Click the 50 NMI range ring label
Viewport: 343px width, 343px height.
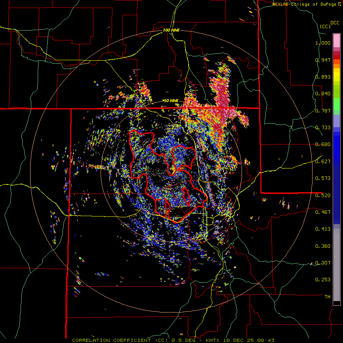click(x=171, y=101)
